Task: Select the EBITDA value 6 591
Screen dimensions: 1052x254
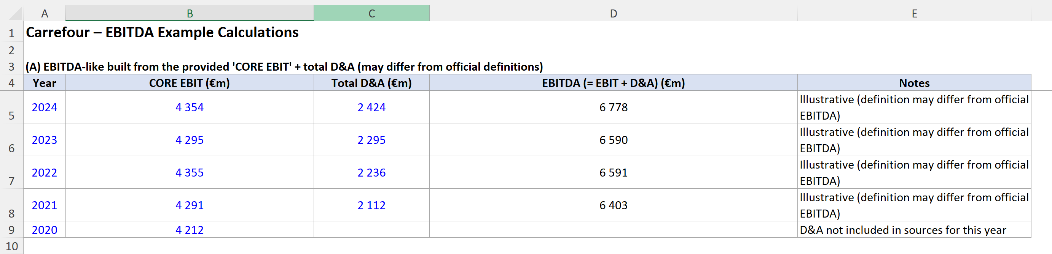Action: coord(614,172)
